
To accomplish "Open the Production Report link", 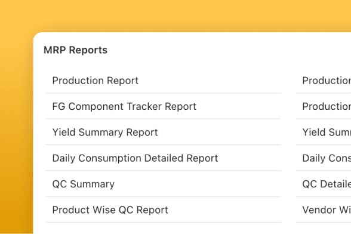I will [96, 81].
